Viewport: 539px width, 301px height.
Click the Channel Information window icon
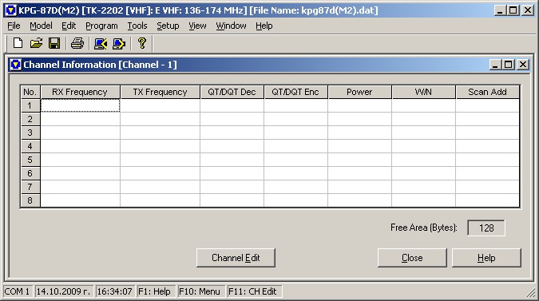15,65
